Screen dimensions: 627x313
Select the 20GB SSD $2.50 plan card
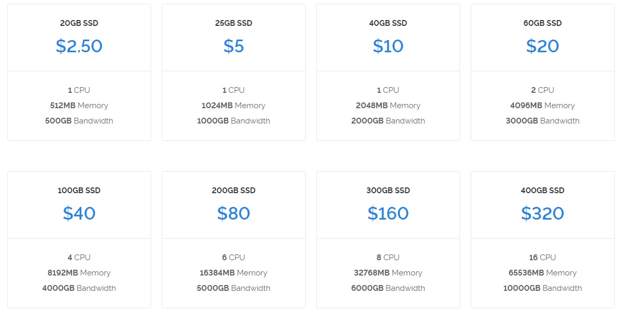point(79,72)
